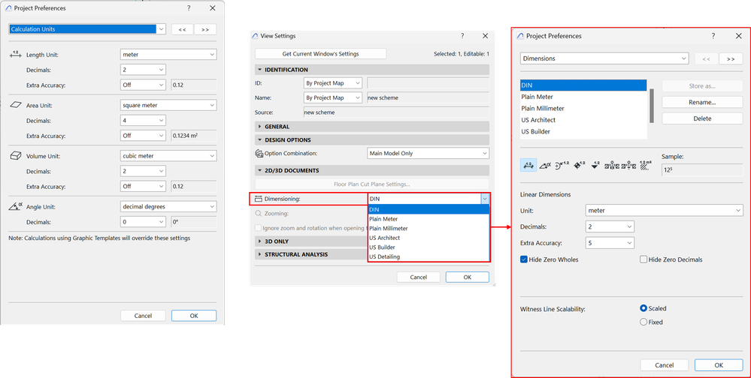Open Linear Dimensions Decimals dropdown showing 2
The width and height of the screenshot is (751, 378).
[610, 226]
